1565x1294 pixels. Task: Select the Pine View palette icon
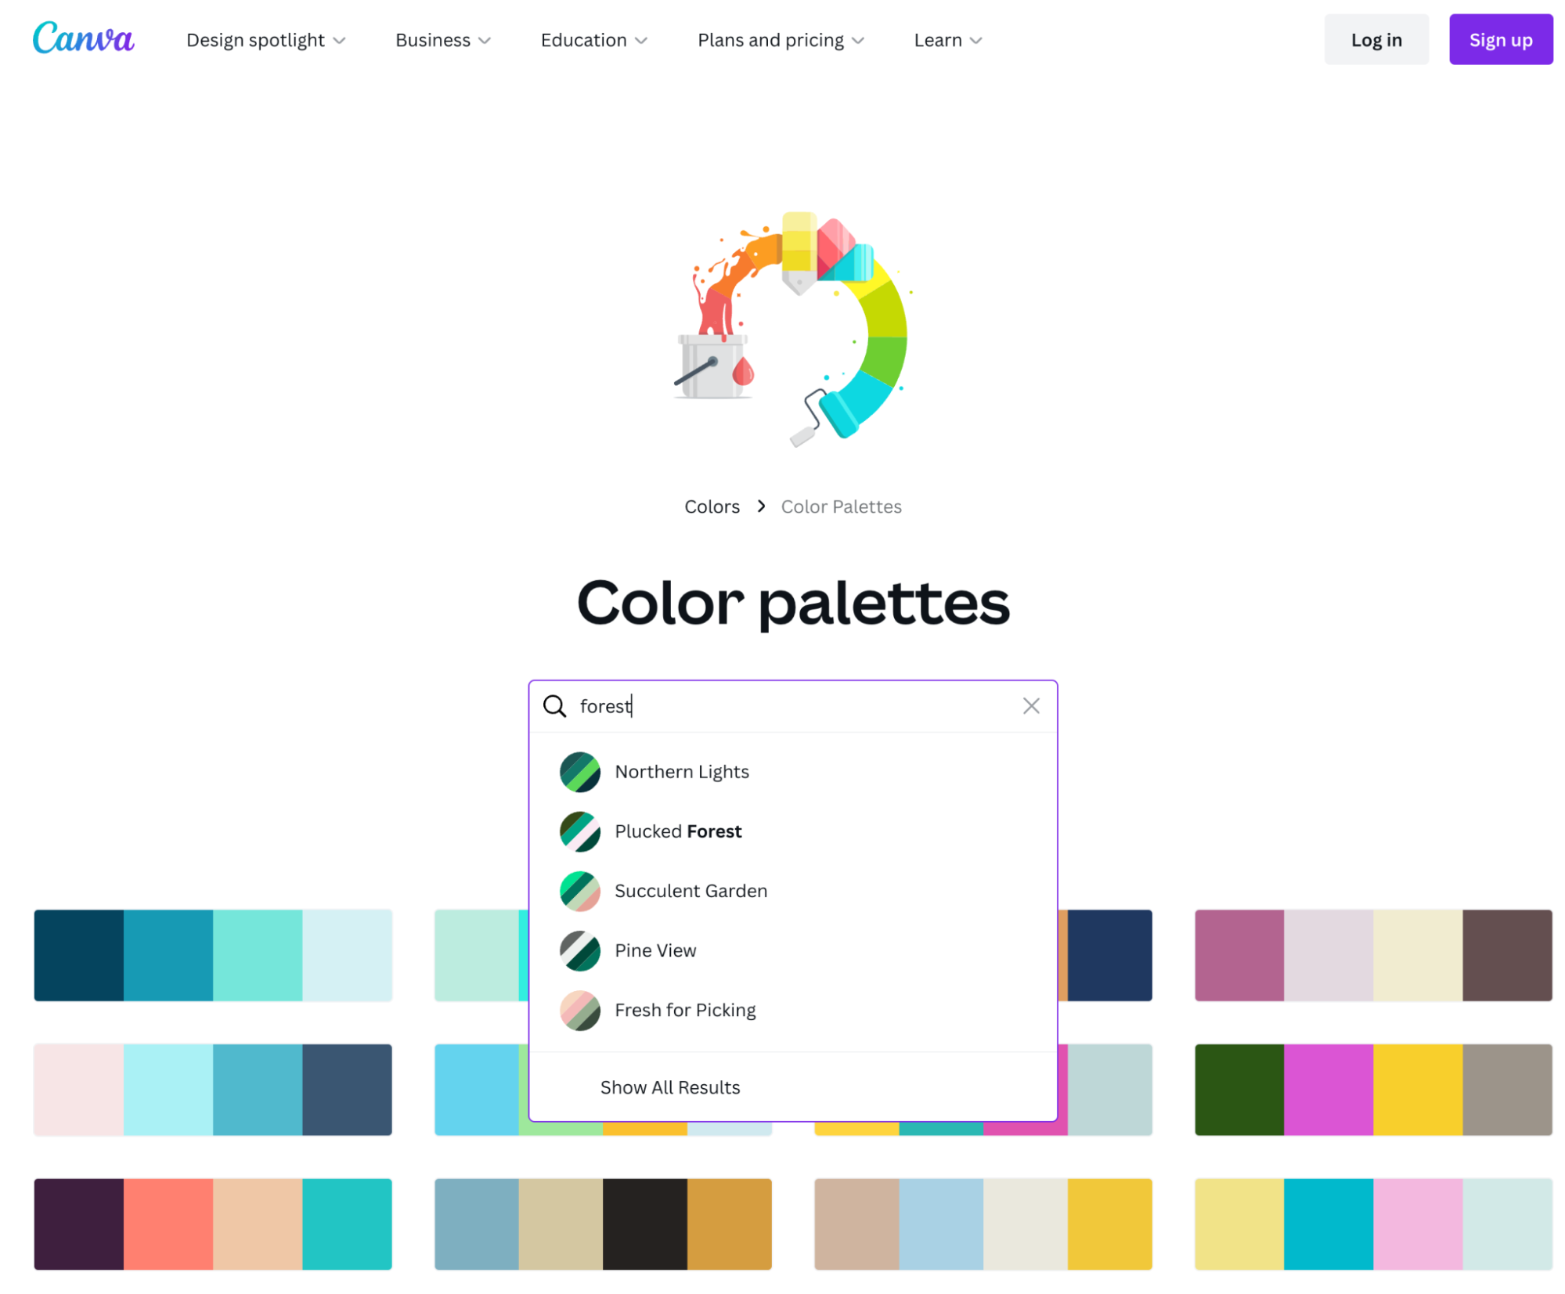[581, 950]
